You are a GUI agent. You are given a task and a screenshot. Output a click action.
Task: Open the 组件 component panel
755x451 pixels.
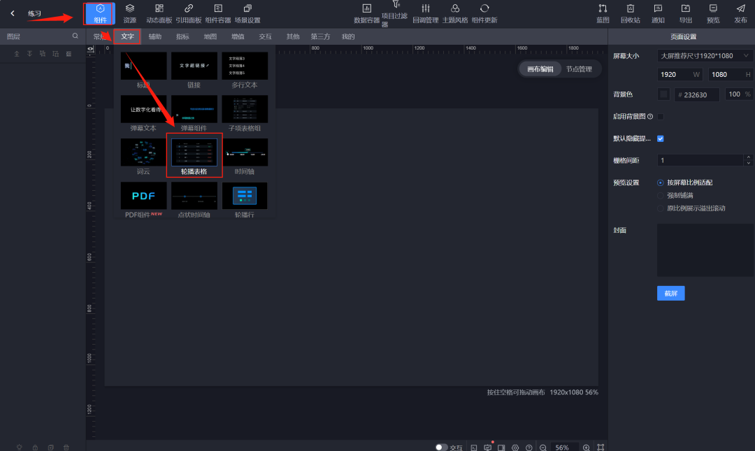pos(100,13)
